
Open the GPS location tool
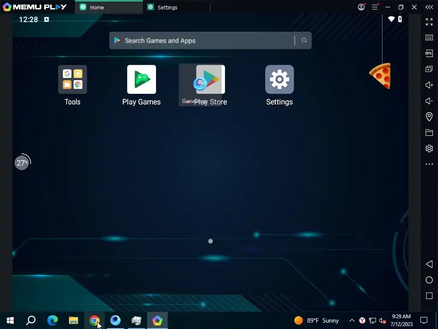[x=429, y=117]
